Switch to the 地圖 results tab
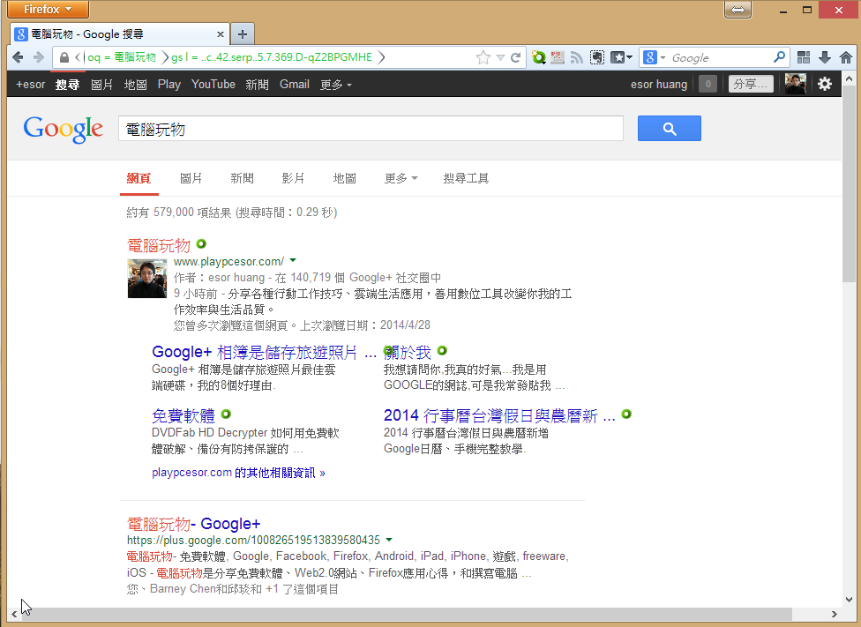This screenshot has height=627, width=861. tap(344, 178)
